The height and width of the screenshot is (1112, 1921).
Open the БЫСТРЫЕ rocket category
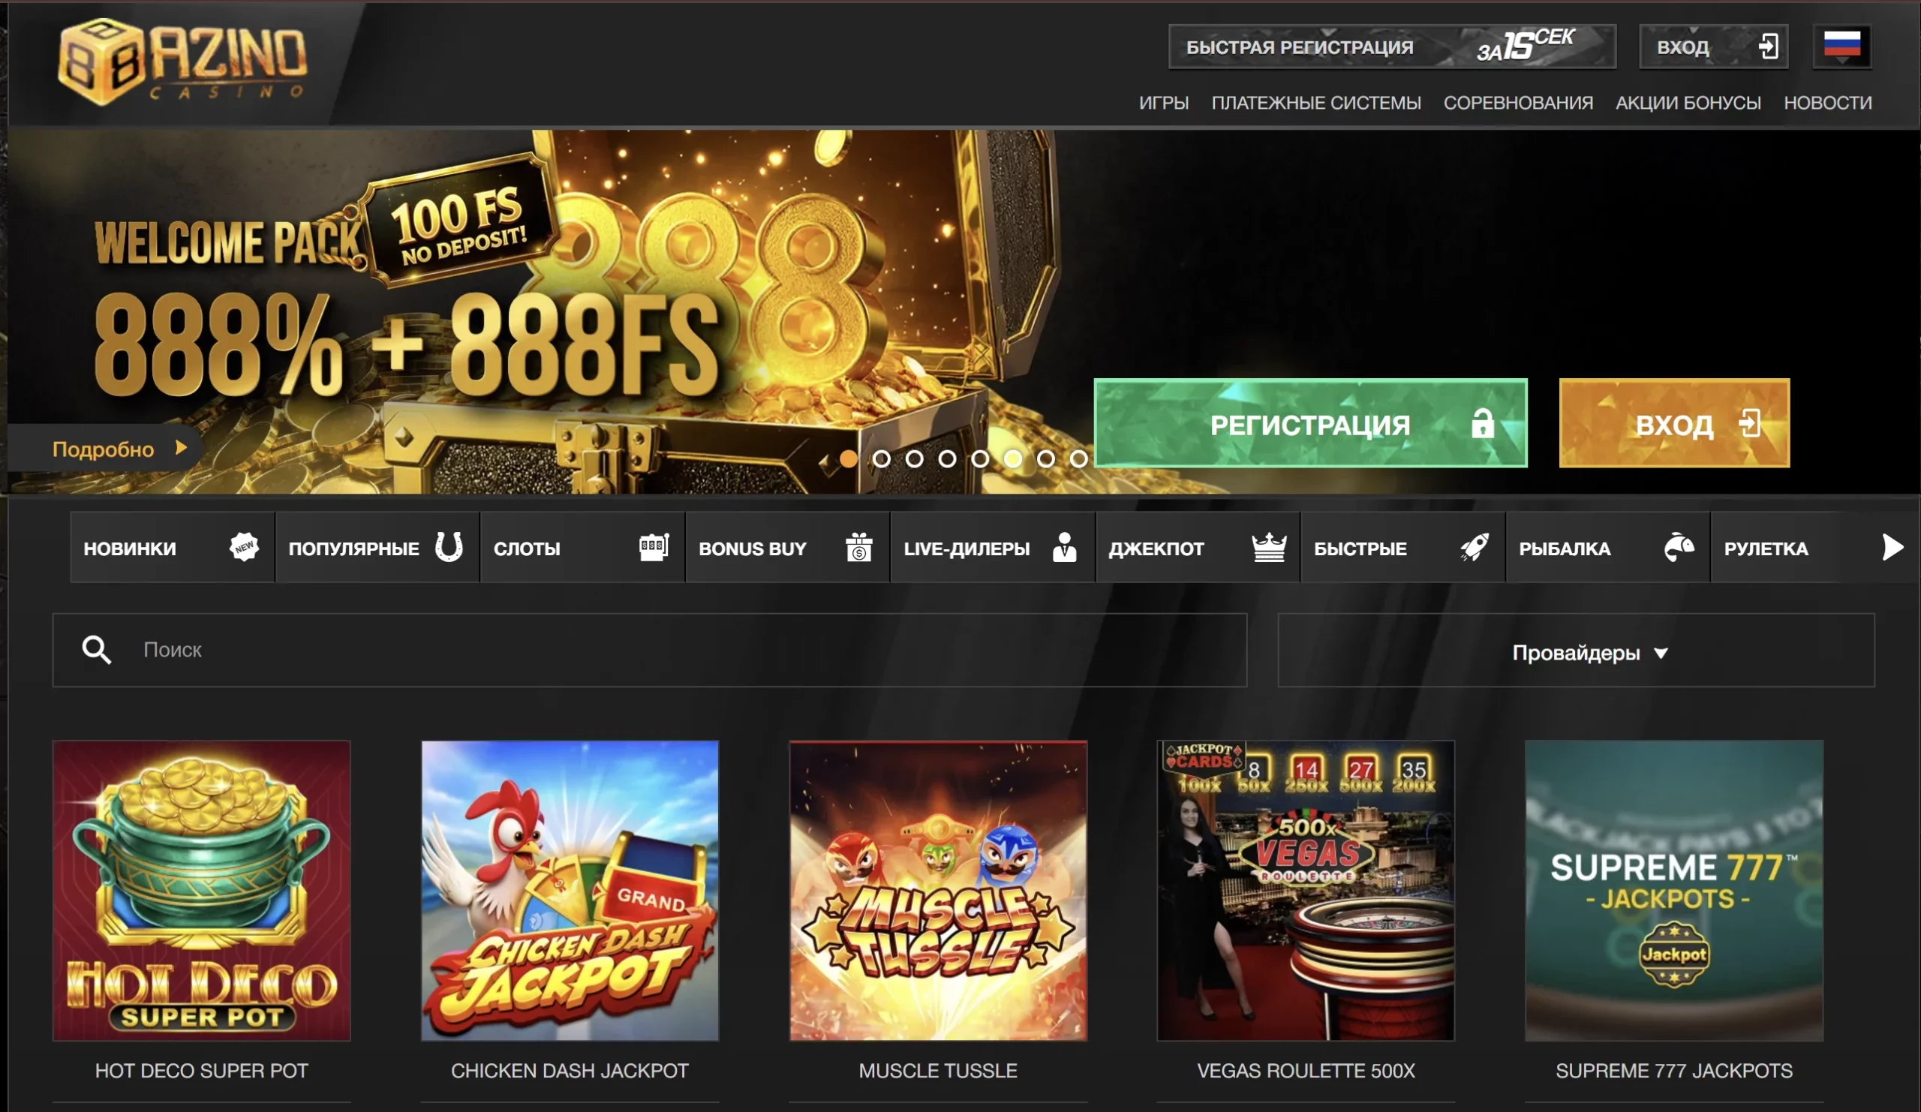pos(1402,547)
